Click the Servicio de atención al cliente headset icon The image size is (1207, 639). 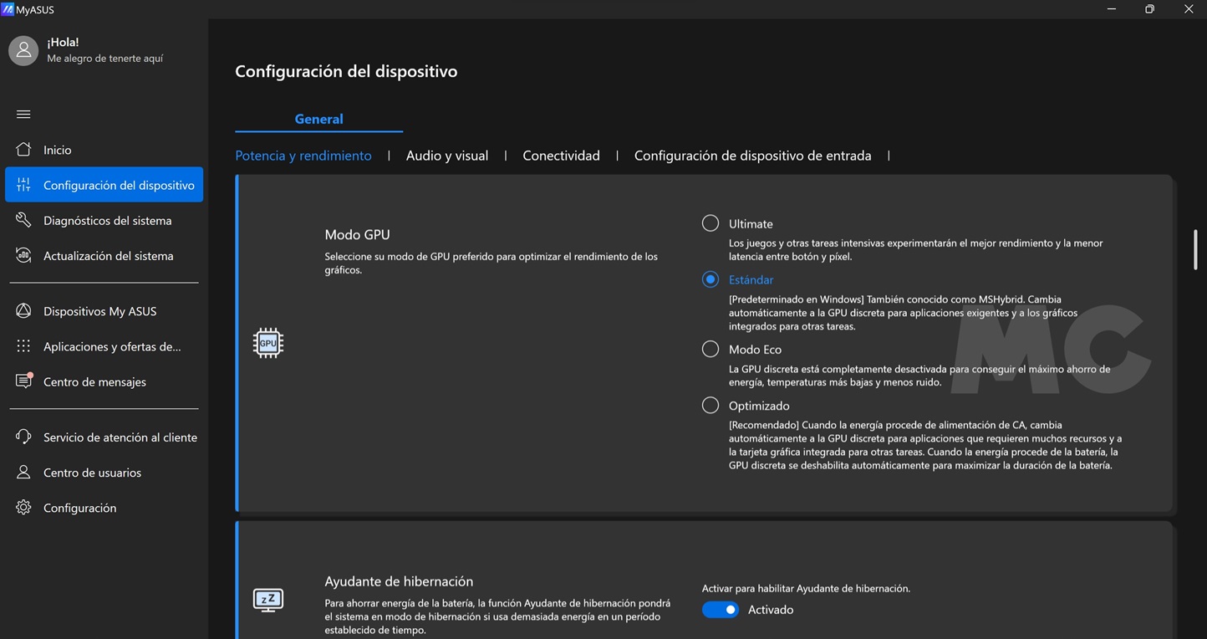23,437
